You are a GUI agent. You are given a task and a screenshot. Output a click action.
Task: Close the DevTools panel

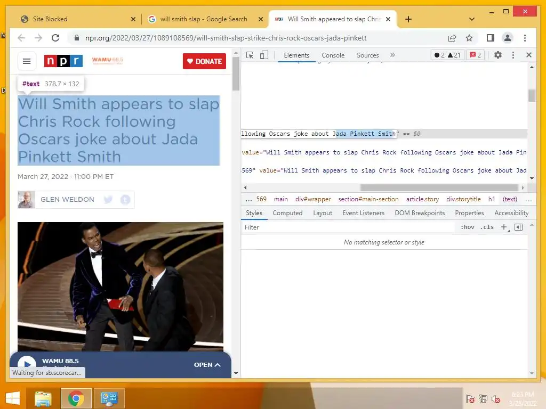click(528, 55)
